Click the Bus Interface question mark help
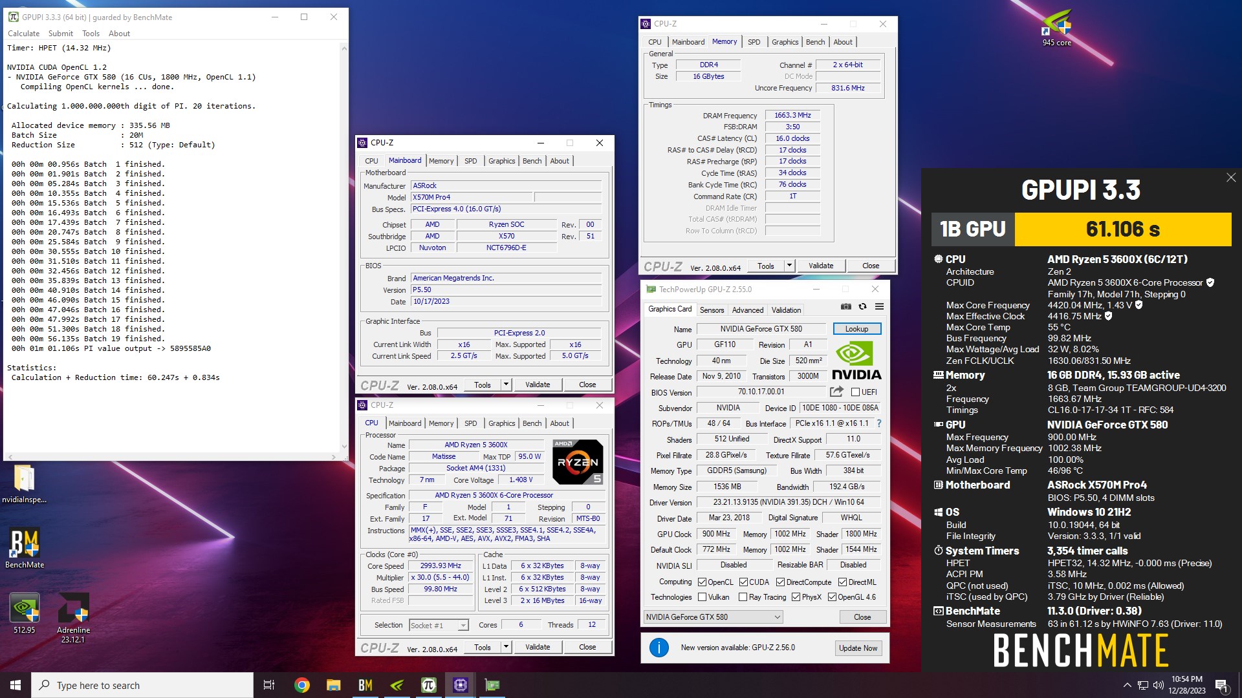The image size is (1242, 698). click(x=878, y=423)
